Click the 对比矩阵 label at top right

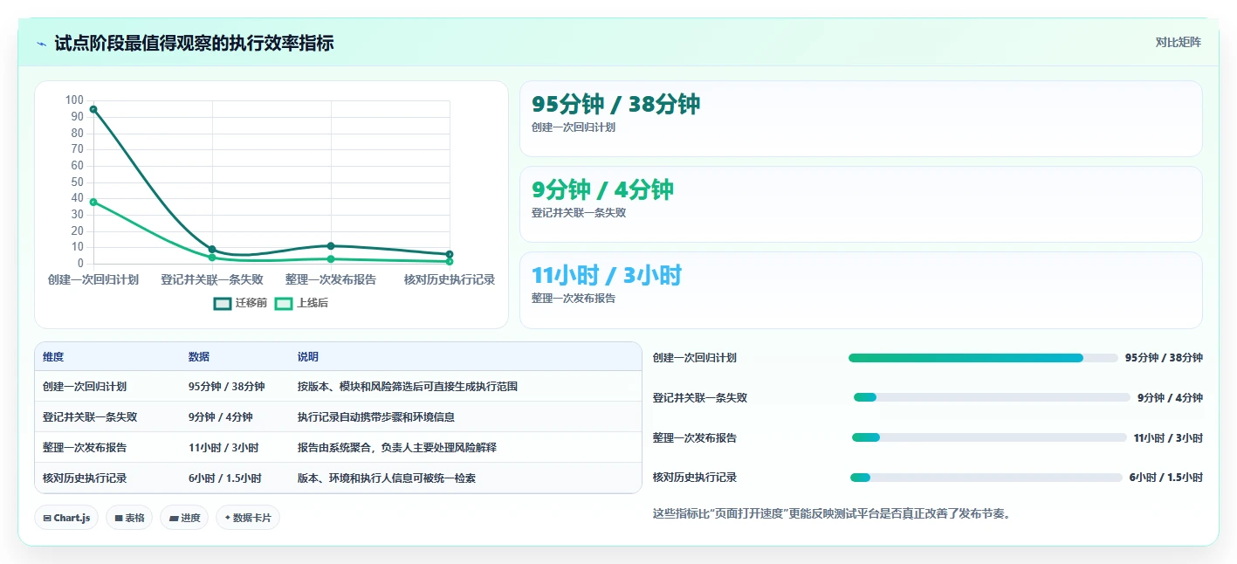click(x=1178, y=42)
